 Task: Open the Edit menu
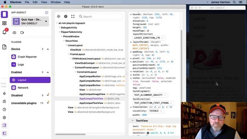point(35,2)
